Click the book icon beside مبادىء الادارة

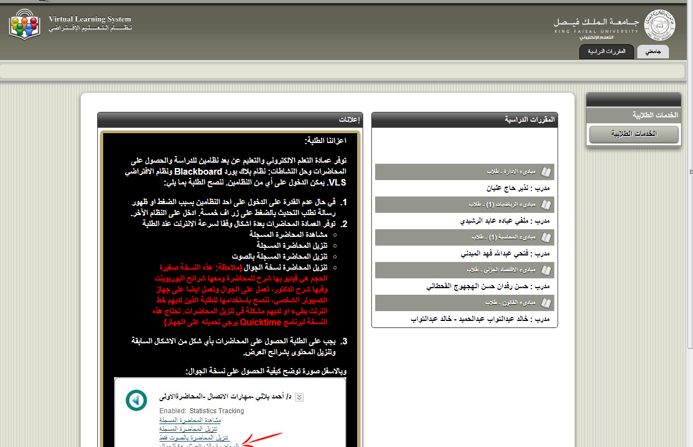click(546, 172)
